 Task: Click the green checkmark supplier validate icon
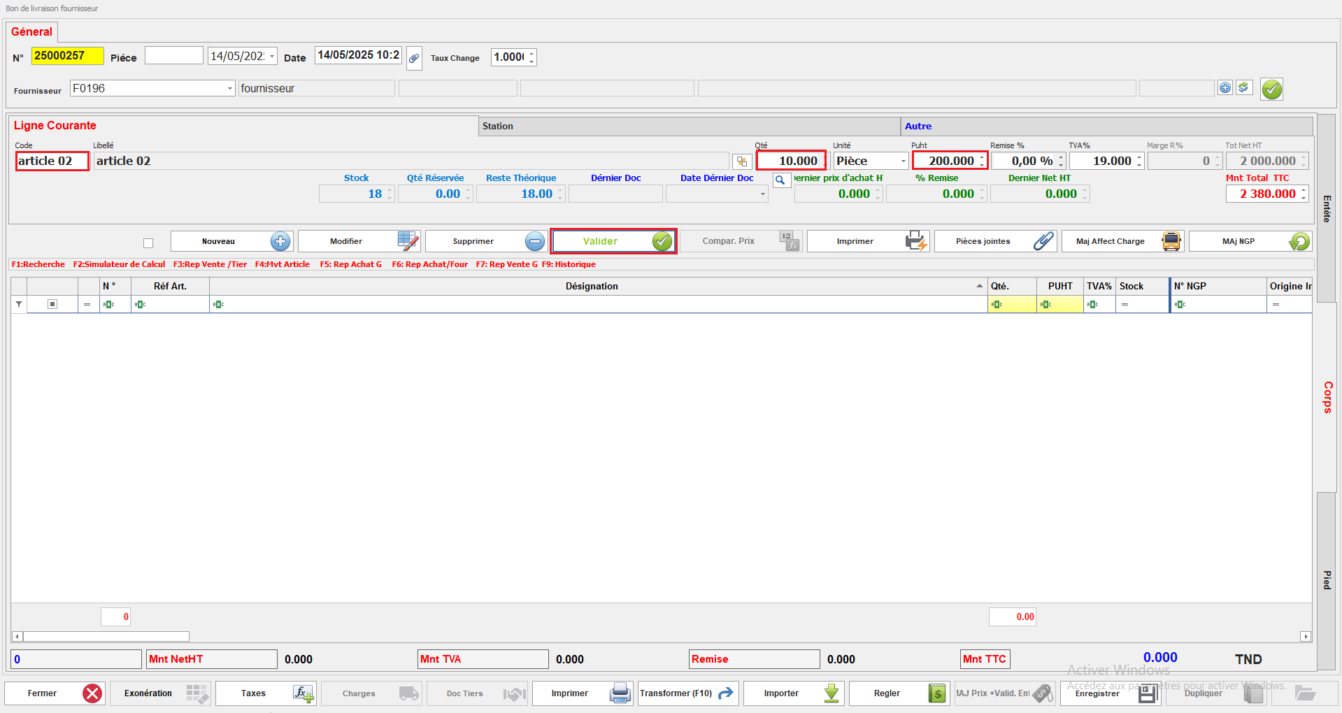click(1271, 89)
